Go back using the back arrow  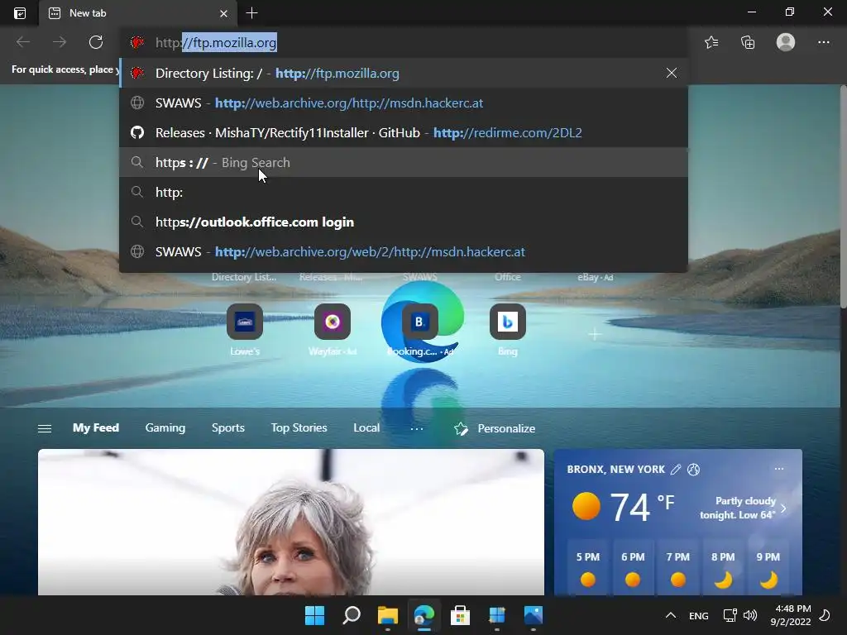click(22, 42)
